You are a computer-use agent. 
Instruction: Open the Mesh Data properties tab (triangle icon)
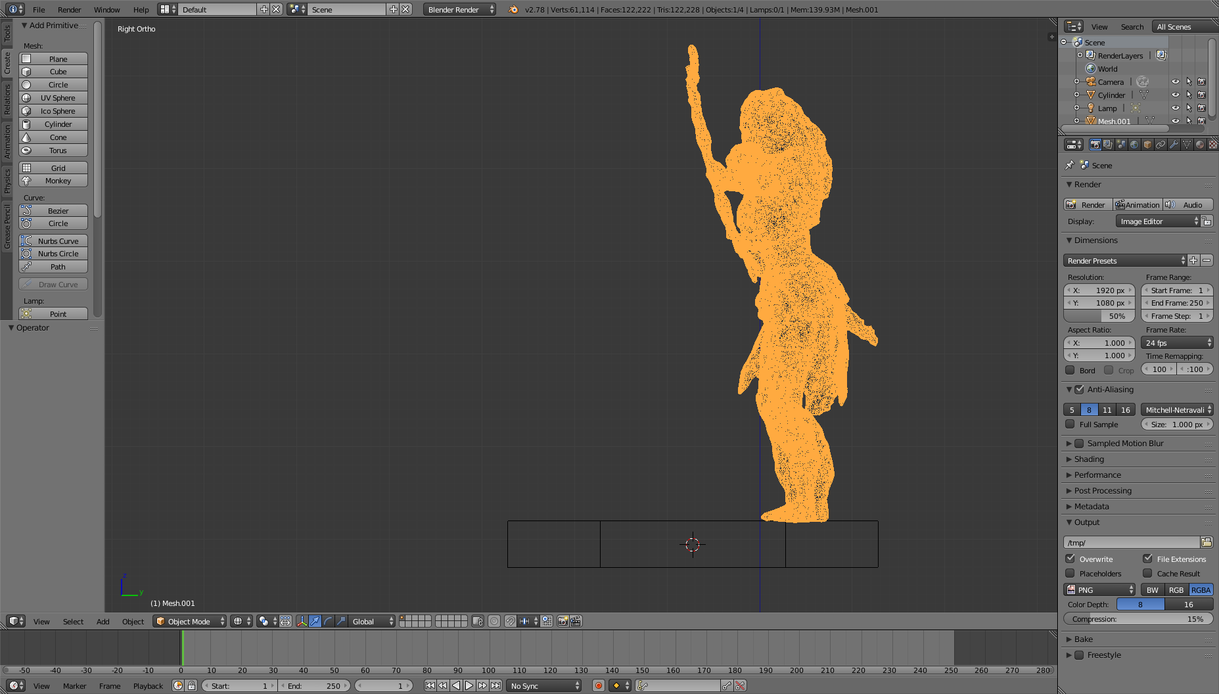click(1187, 145)
